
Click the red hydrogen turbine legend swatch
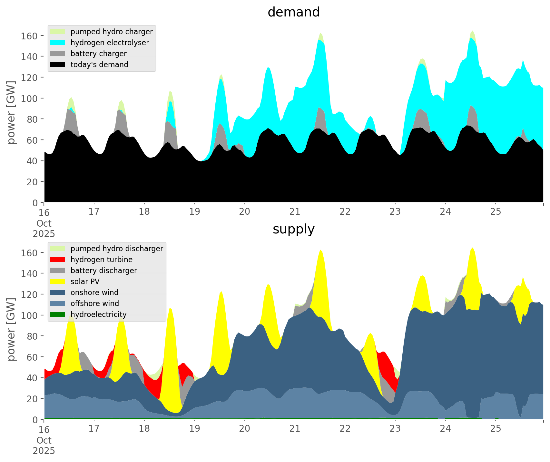point(58,260)
